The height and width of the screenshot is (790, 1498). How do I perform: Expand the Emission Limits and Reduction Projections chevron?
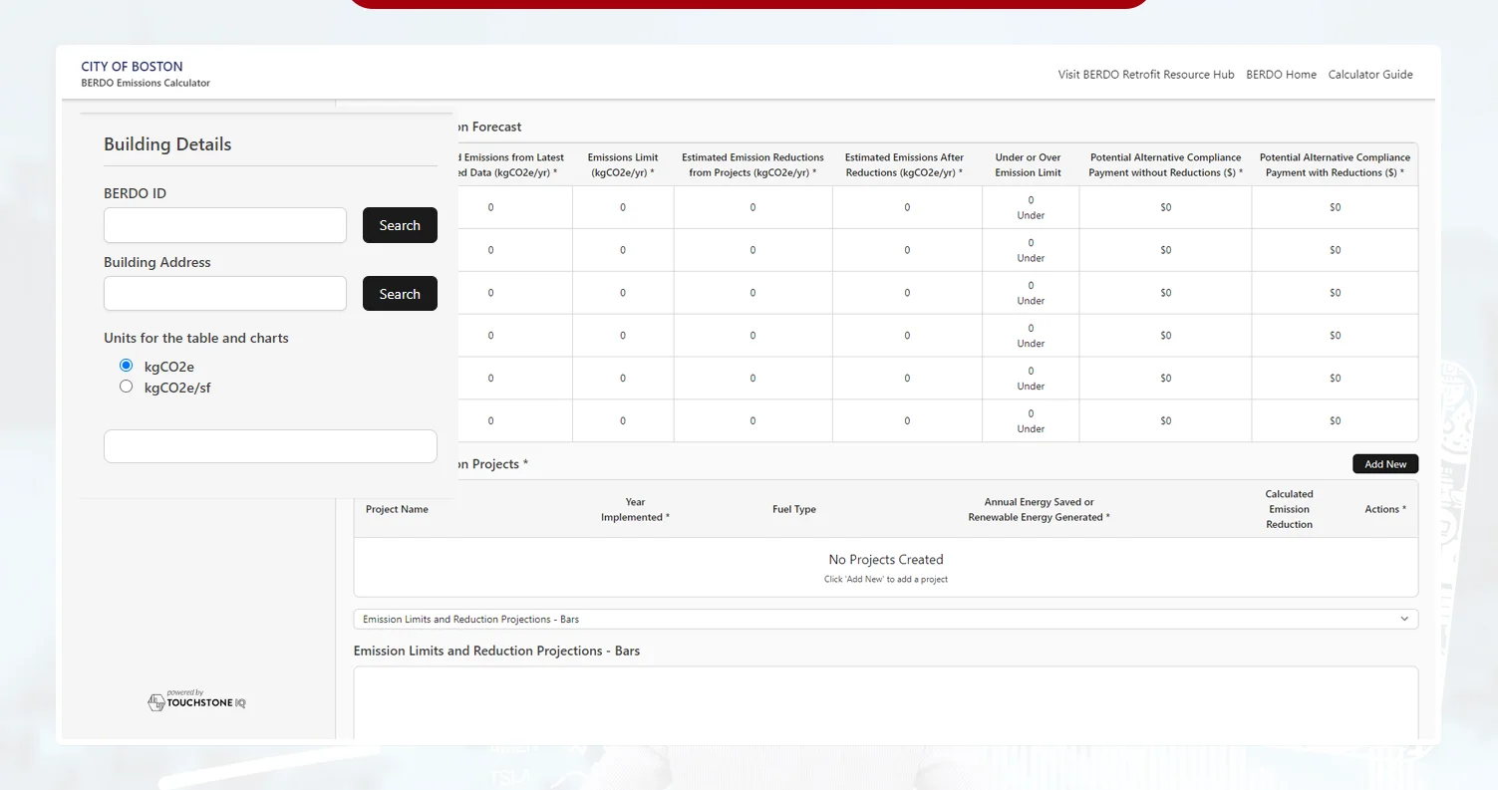(x=1402, y=618)
